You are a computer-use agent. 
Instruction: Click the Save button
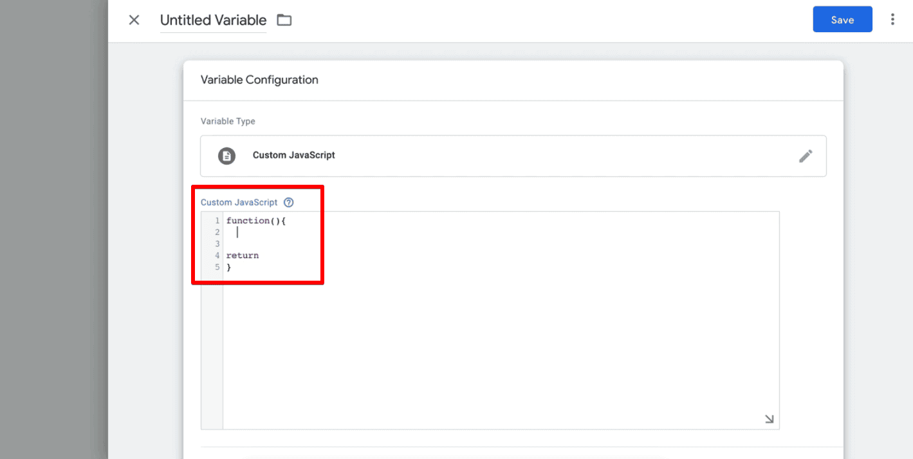842,19
